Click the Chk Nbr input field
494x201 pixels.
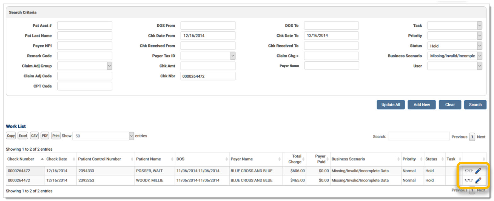[208, 76]
